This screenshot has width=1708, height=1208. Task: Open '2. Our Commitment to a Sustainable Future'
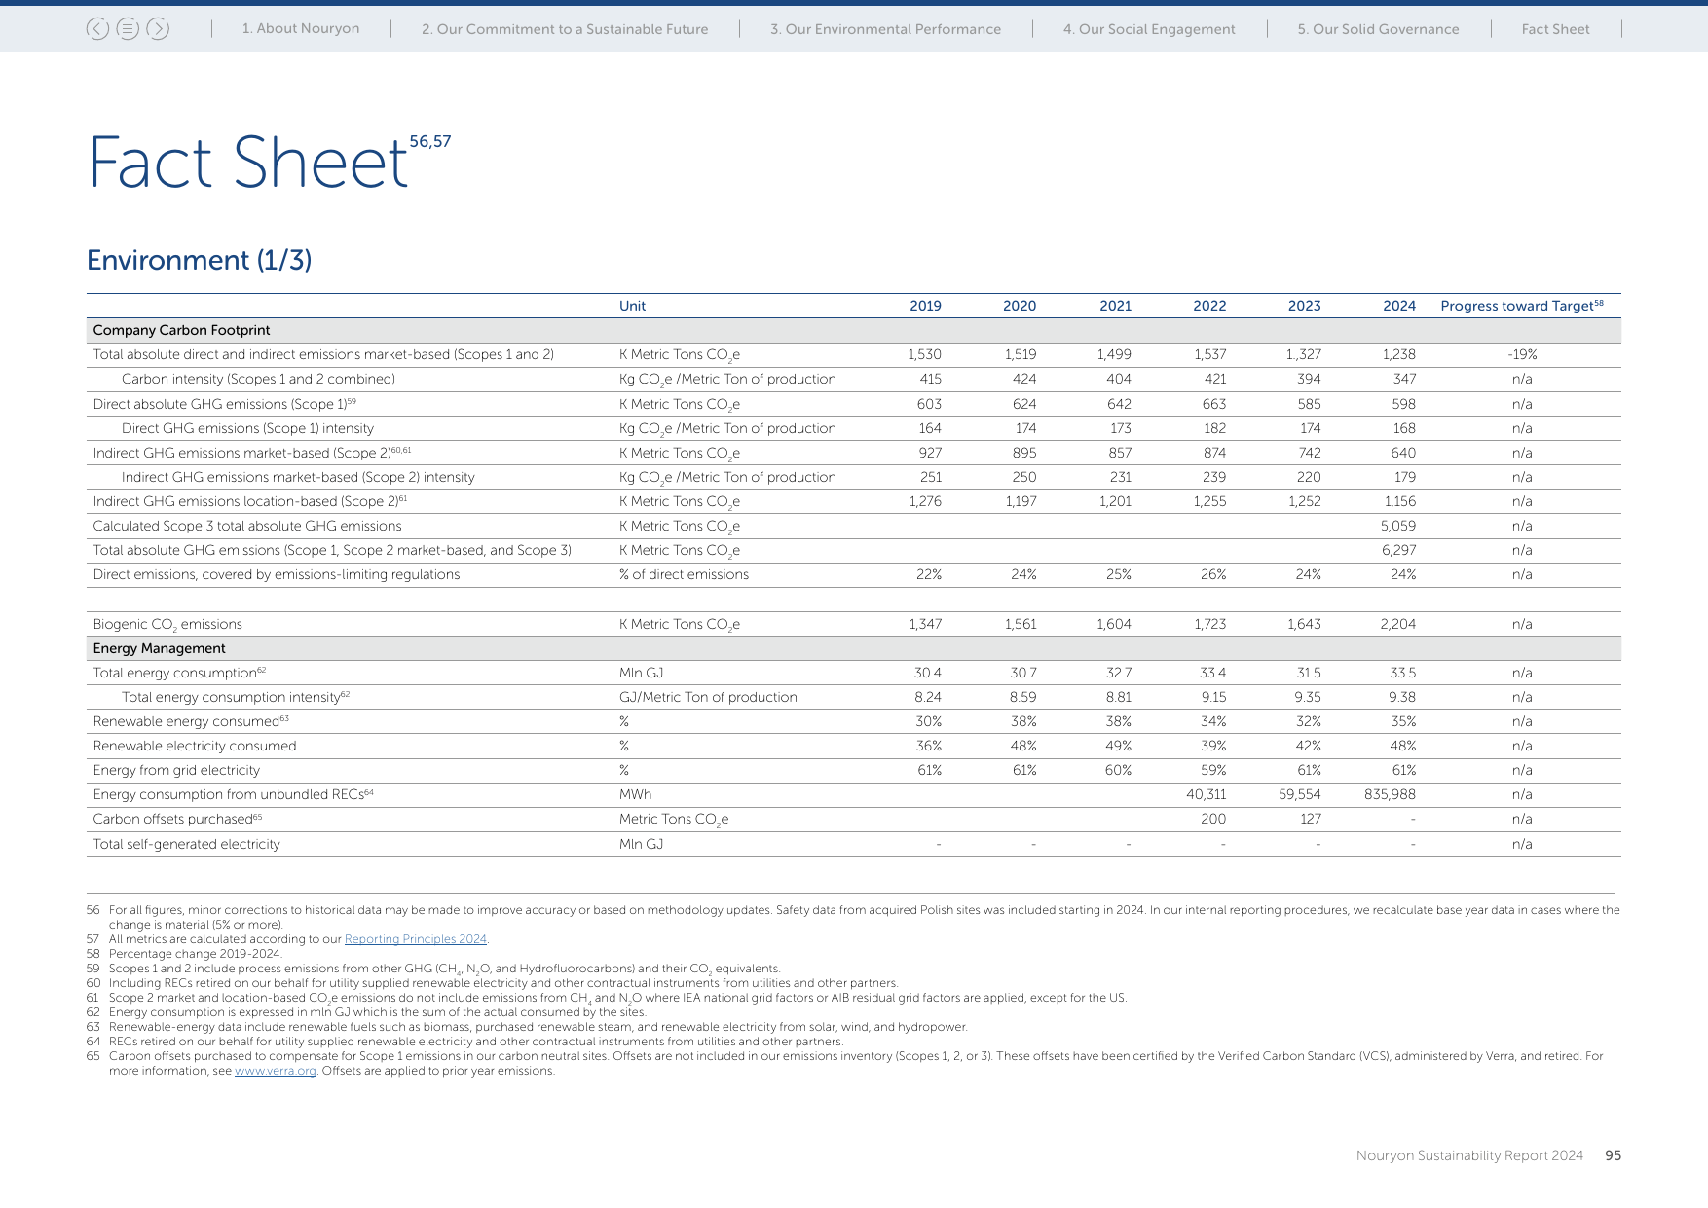[565, 29]
